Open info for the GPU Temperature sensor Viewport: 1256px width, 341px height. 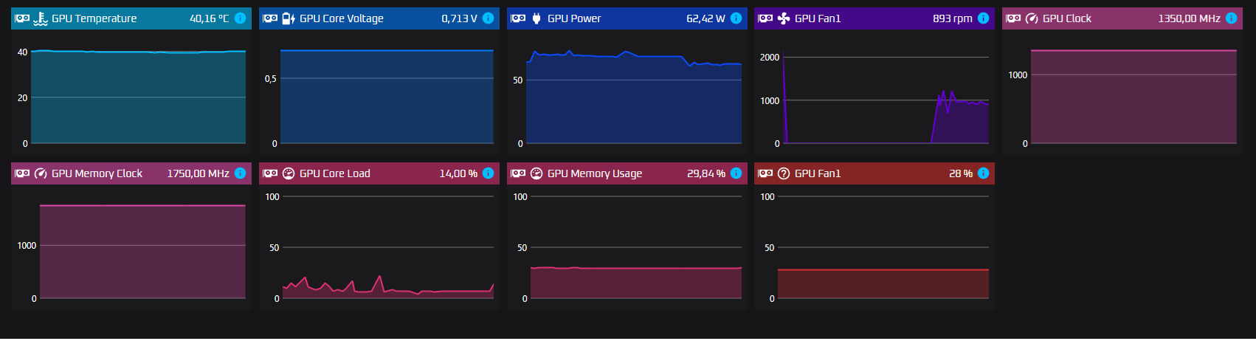(240, 18)
